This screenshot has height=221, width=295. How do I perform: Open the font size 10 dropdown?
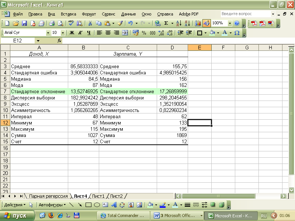63,33
